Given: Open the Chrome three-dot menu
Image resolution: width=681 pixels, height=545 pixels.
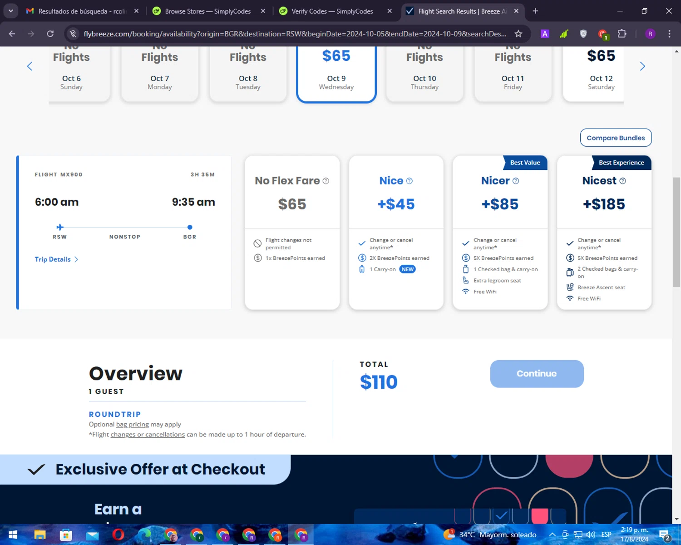Looking at the screenshot, I should click(669, 34).
